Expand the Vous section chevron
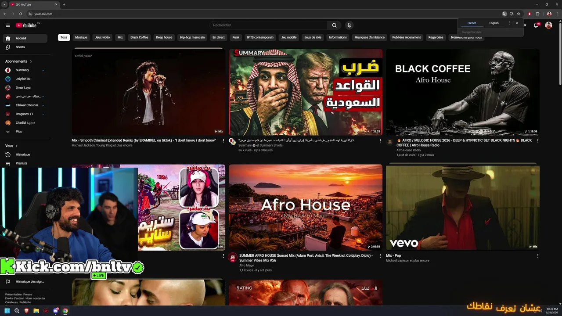The width and height of the screenshot is (562, 316). click(x=17, y=146)
